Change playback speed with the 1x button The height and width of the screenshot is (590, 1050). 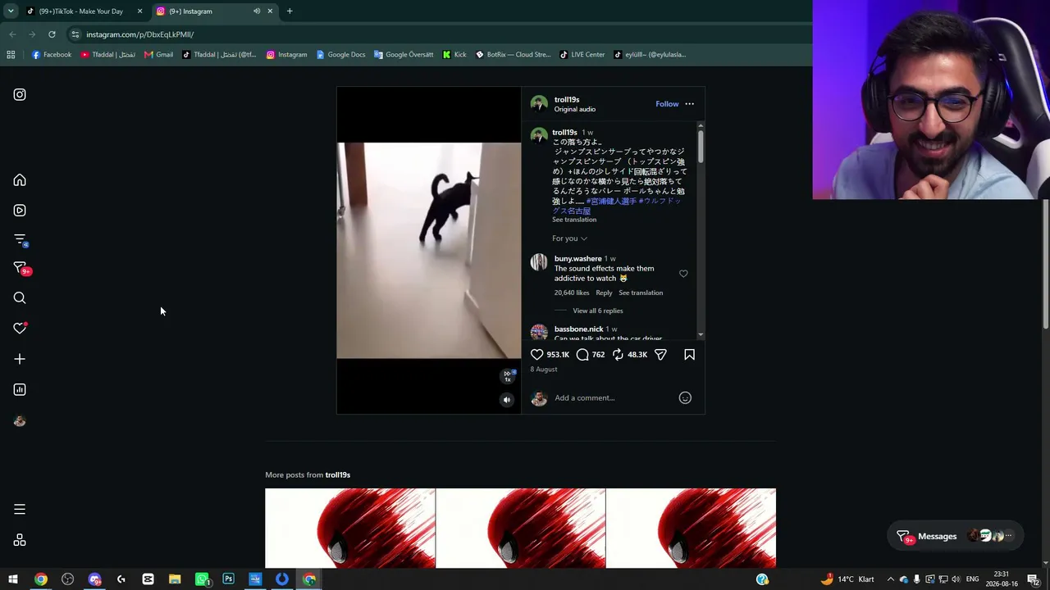tap(507, 376)
